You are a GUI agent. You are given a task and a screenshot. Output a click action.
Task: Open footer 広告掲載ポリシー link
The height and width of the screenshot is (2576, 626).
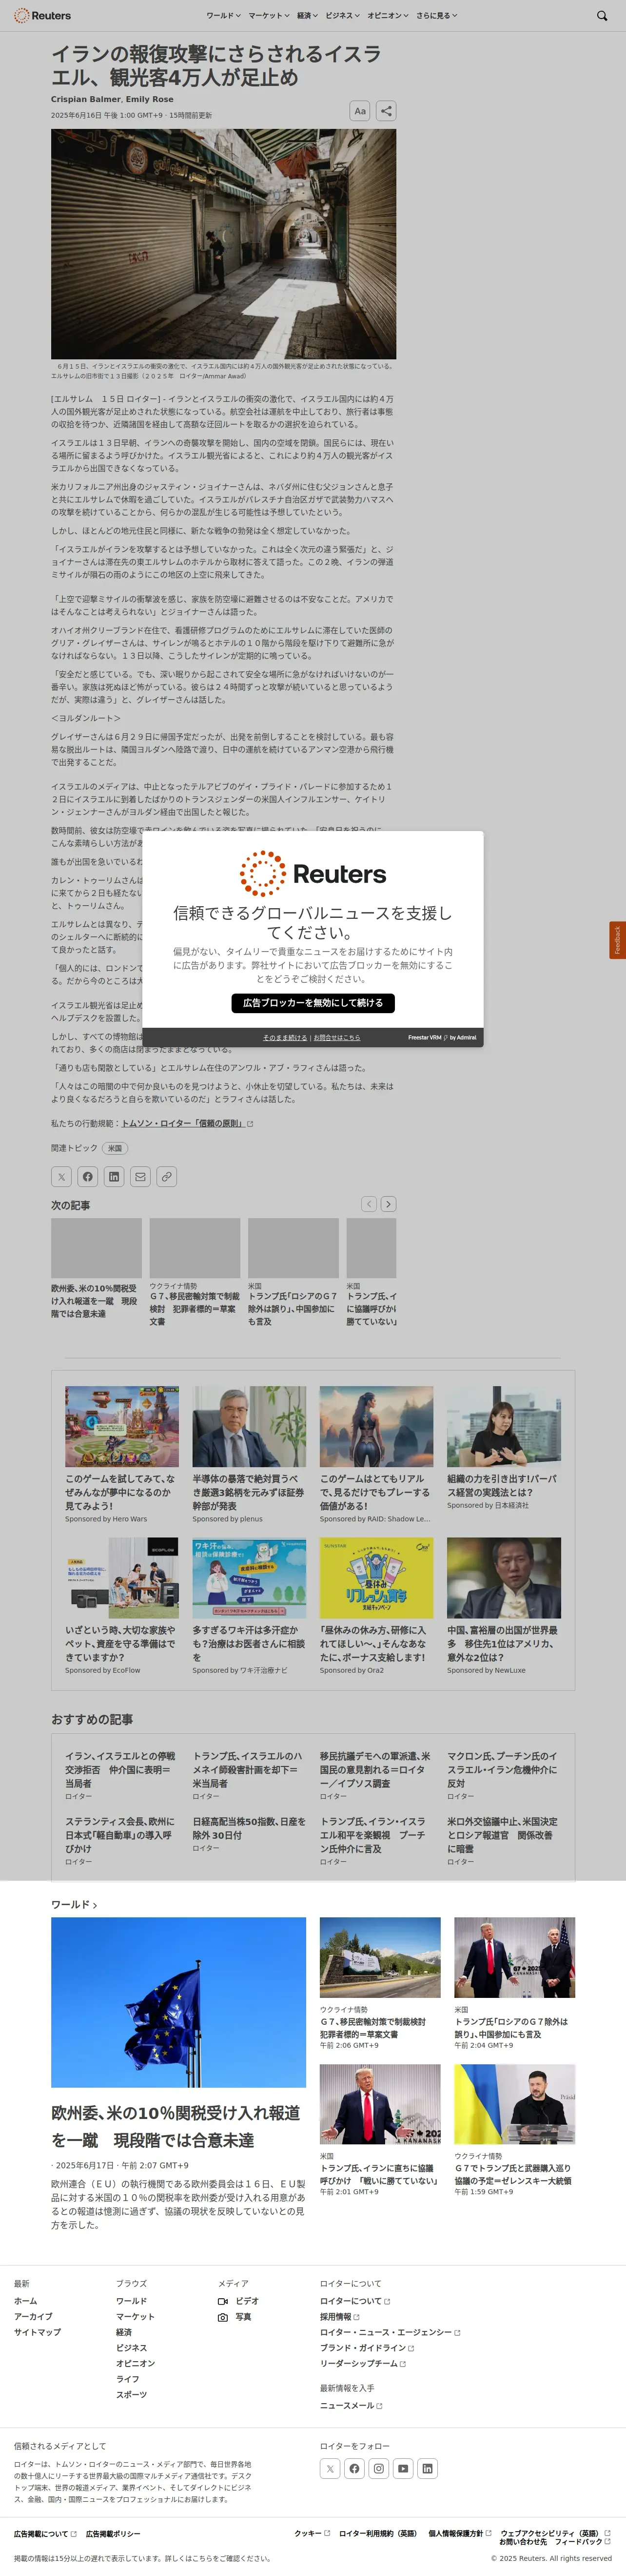tap(113, 2534)
